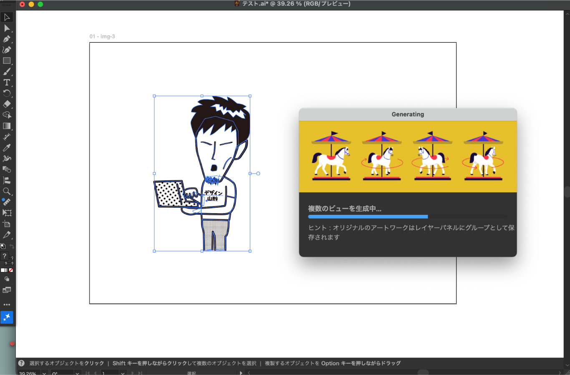Choose the Pen tool

tap(7, 39)
